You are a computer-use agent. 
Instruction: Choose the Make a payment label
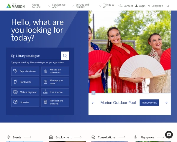[28, 92]
